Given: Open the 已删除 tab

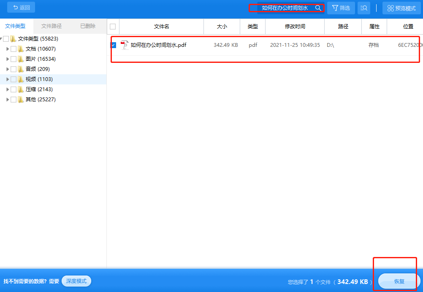Looking at the screenshot, I should click(x=88, y=26).
